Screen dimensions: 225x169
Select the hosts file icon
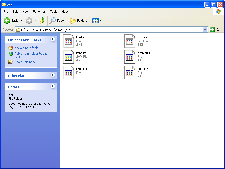(68, 41)
